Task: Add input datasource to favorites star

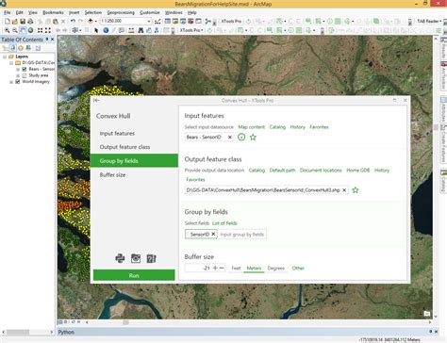Action: point(253,137)
